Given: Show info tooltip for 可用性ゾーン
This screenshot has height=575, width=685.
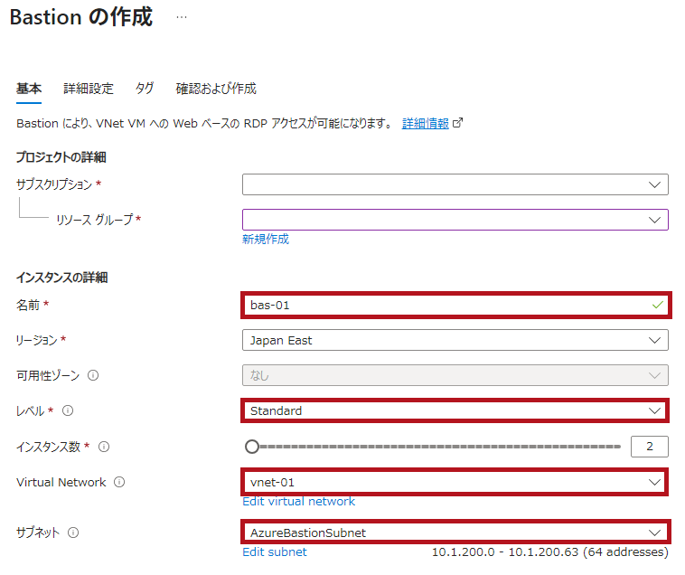Looking at the screenshot, I should [x=93, y=375].
